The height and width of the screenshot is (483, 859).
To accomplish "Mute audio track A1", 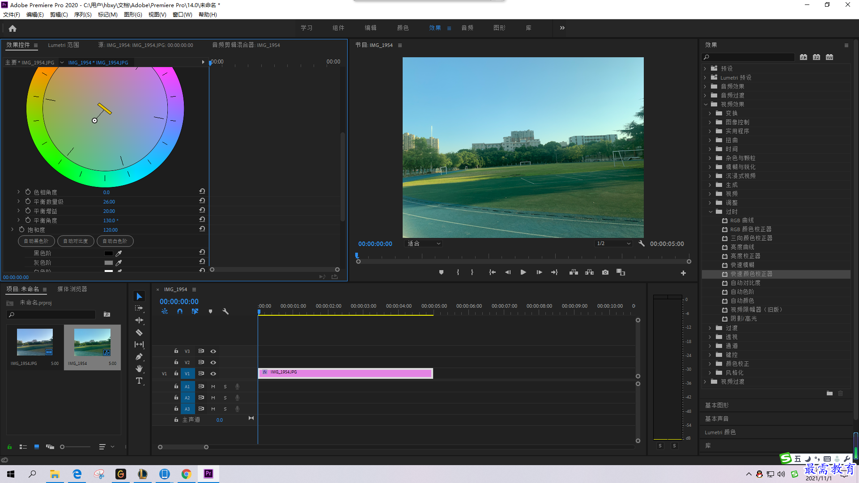I will coord(213,386).
